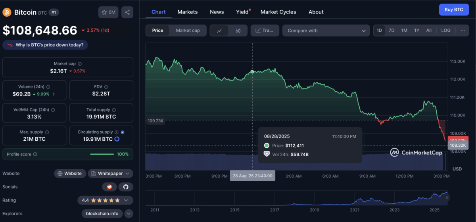Switch to the News tab
476x222 pixels.
(x=217, y=12)
